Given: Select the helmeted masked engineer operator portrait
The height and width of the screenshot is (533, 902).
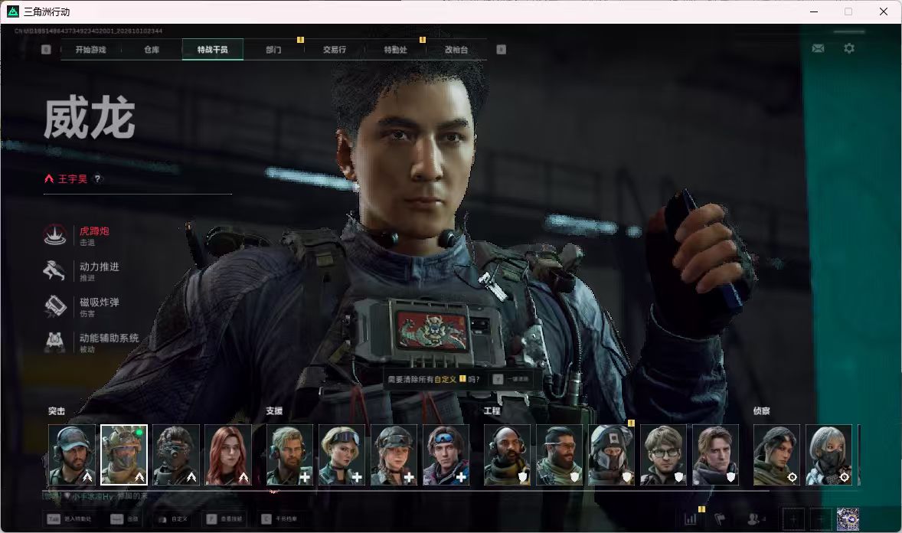Looking at the screenshot, I should 612,455.
